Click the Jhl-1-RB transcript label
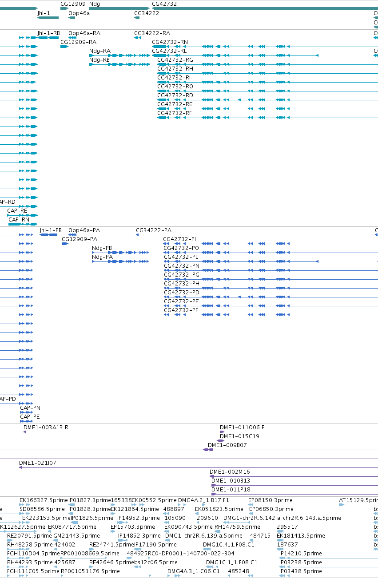 48,33
